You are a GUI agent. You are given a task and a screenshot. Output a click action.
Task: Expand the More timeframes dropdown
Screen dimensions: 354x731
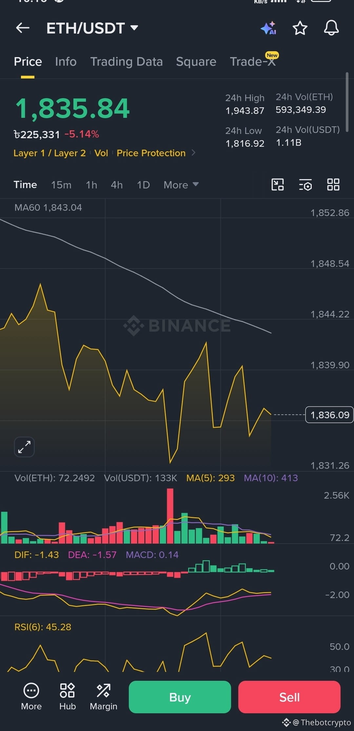point(181,185)
